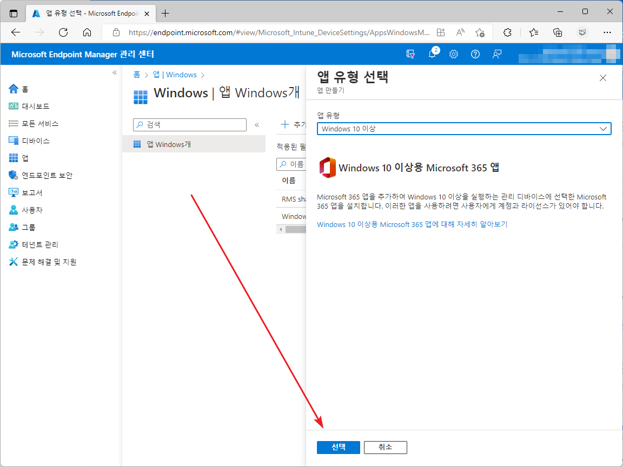This screenshot has width=623, height=467.
Task: Click the 앱 | Windows breadcrumb link
Action: point(175,75)
